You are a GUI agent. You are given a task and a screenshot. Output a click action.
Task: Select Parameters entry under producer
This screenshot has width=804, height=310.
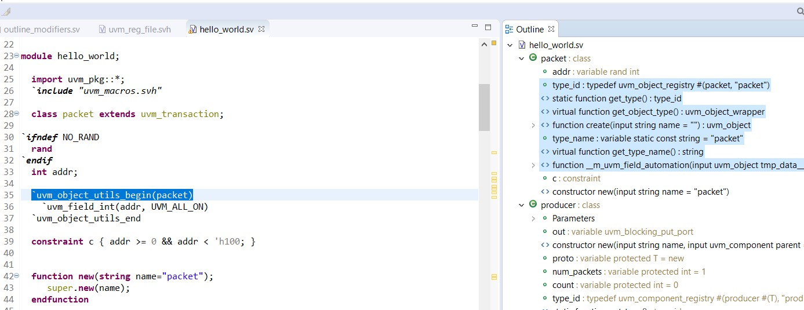[x=573, y=218]
